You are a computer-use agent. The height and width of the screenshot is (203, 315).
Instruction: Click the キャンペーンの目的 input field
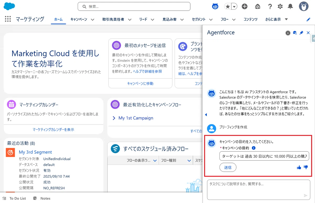[264, 156]
